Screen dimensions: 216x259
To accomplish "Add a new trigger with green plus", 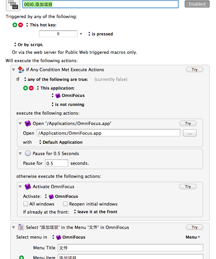I will point(15,25).
